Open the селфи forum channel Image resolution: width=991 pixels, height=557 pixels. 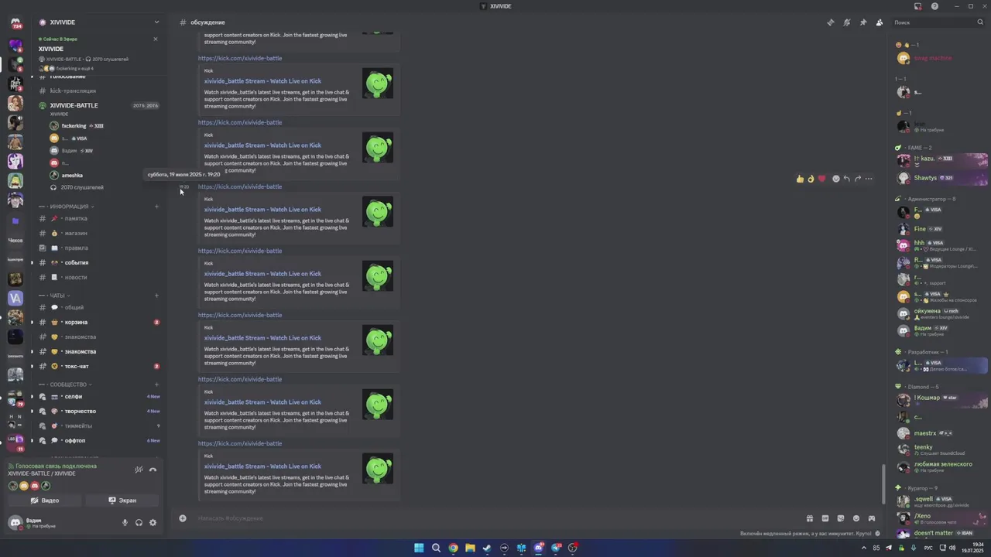click(x=99, y=396)
